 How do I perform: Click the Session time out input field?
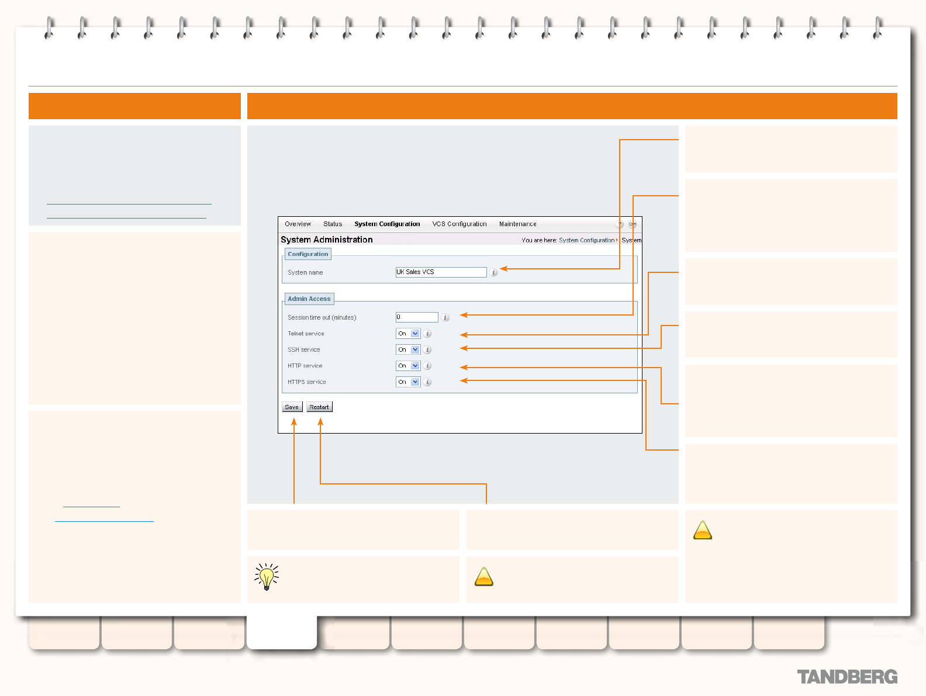point(417,317)
